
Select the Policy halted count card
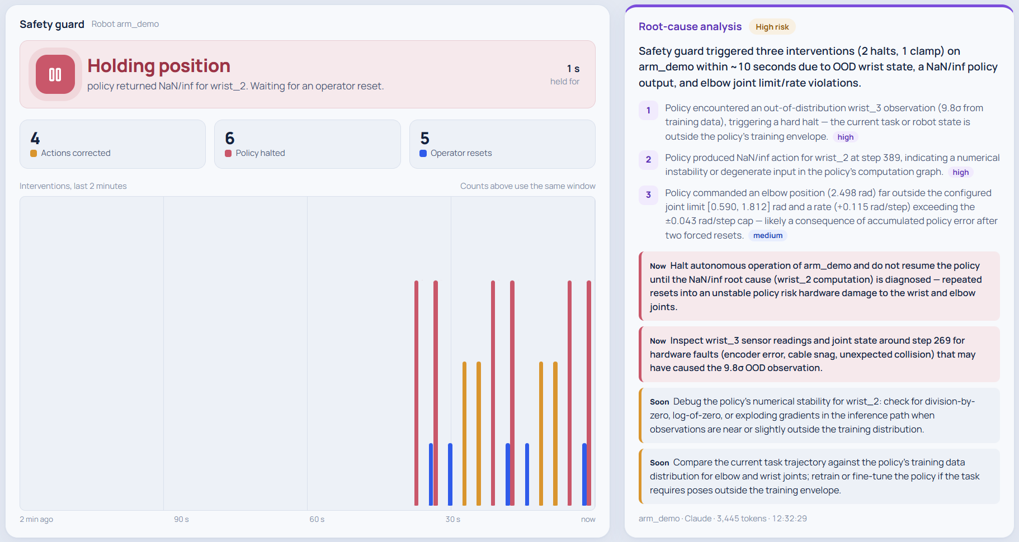[x=308, y=144]
